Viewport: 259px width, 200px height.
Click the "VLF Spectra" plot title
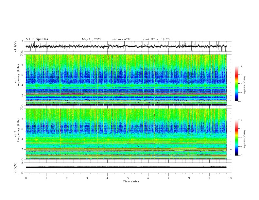click(37, 39)
